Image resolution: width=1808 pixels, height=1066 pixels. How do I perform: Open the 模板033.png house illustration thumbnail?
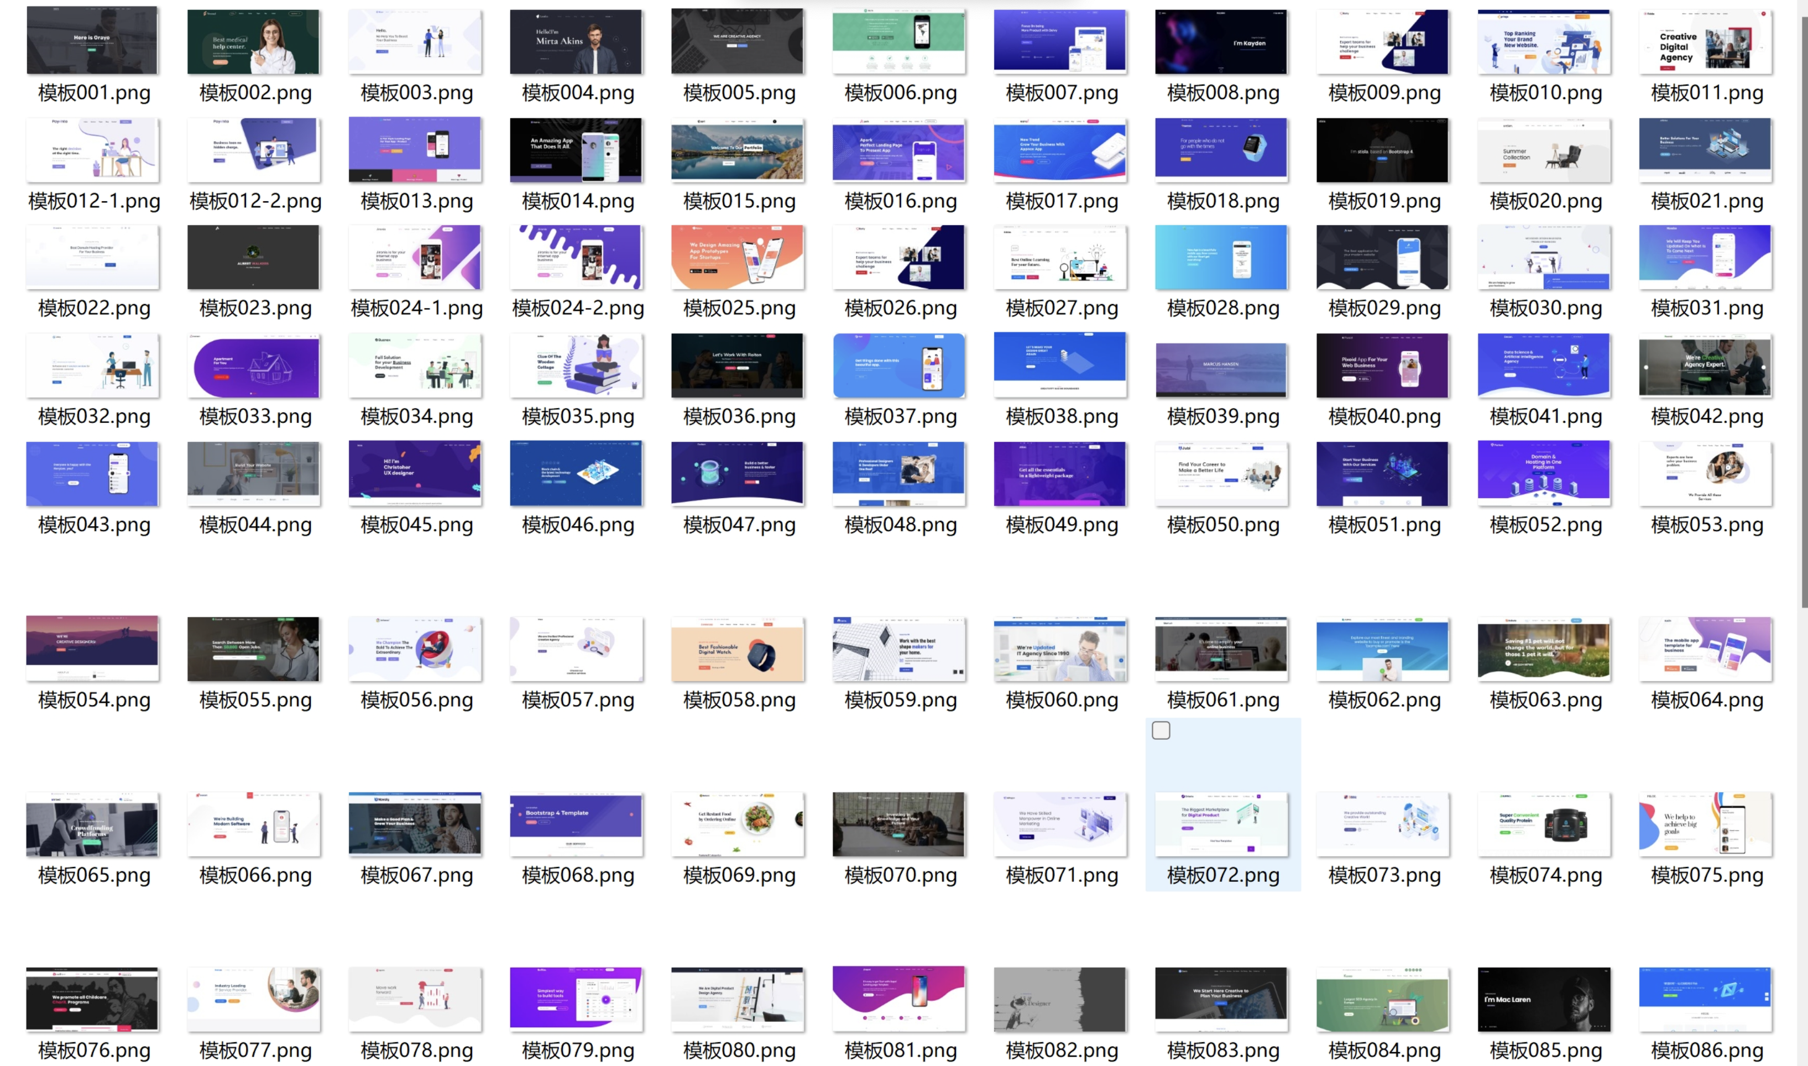[253, 365]
